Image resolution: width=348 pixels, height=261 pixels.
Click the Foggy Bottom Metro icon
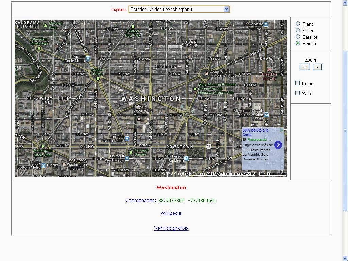[43, 165]
